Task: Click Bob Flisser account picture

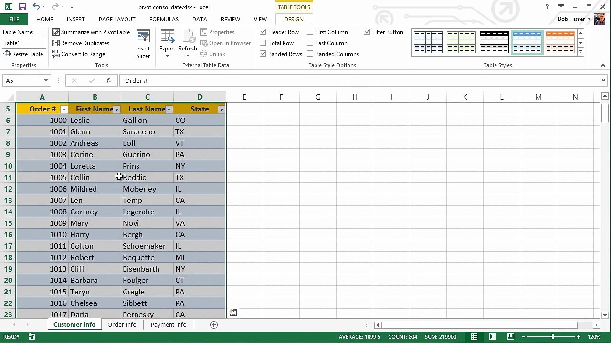Action: pyautogui.click(x=600, y=19)
